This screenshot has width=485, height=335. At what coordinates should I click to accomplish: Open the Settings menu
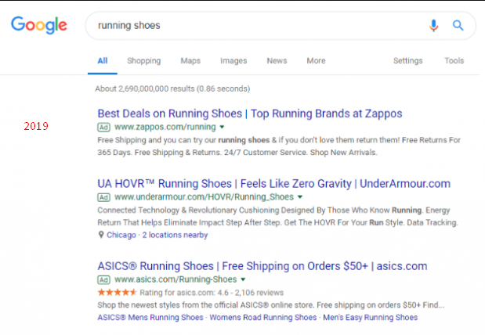tap(407, 61)
